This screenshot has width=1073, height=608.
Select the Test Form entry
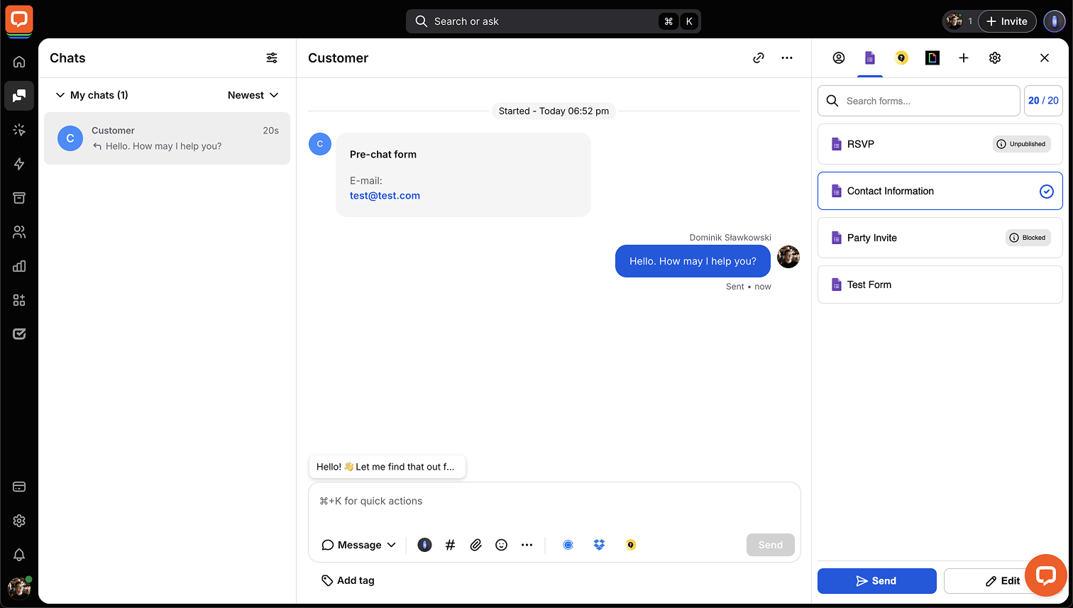(939, 284)
